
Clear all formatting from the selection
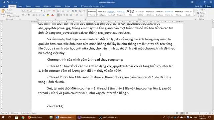pyautogui.click(x=54, y=11)
